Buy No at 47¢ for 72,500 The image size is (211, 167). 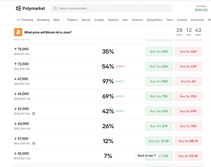point(188,66)
